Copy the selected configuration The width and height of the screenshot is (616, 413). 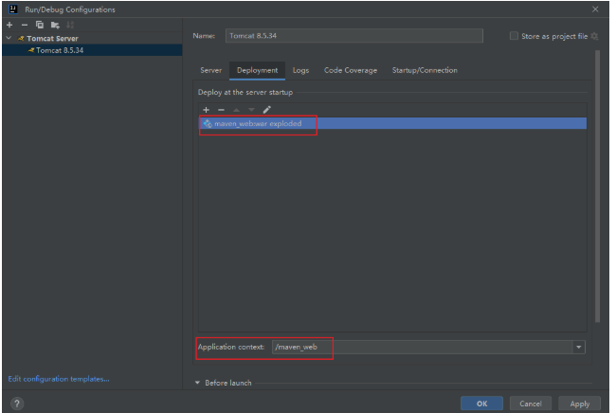(x=40, y=25)
